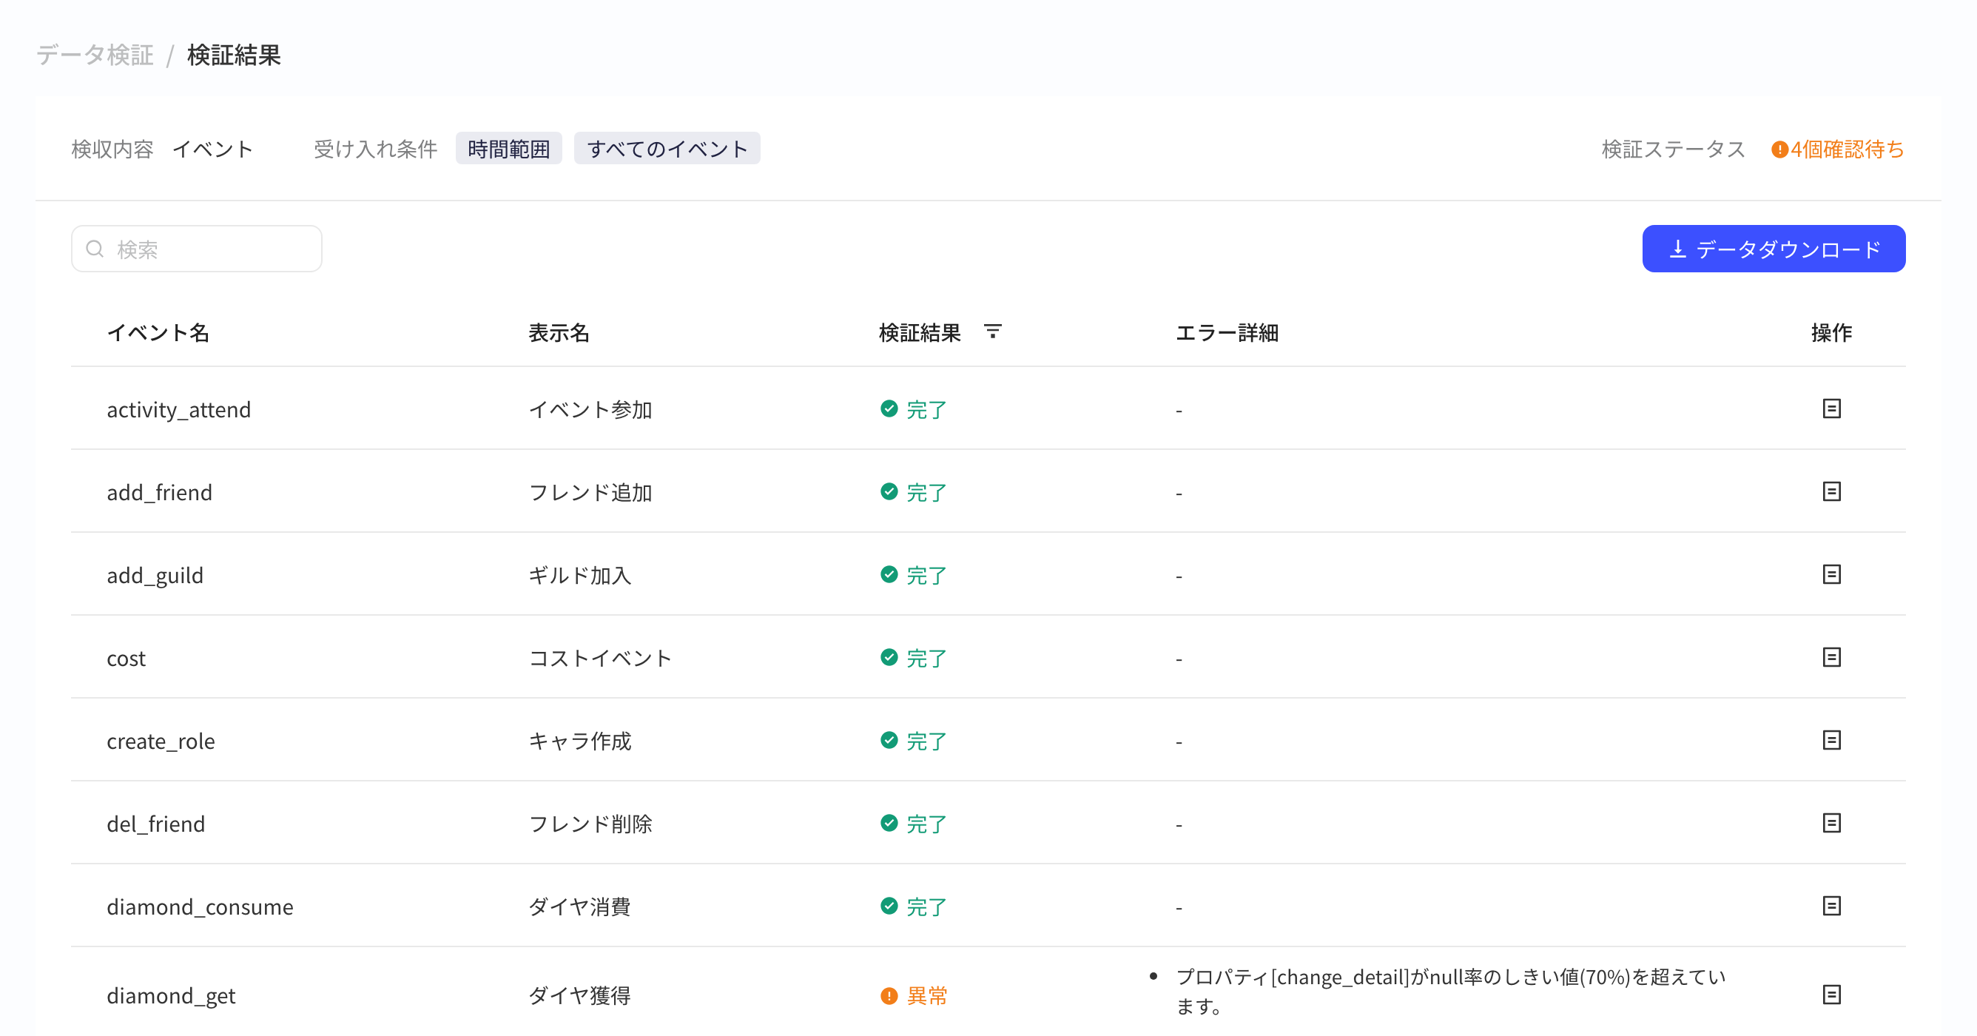Select the activity_attend event name

tap(179, 409)
